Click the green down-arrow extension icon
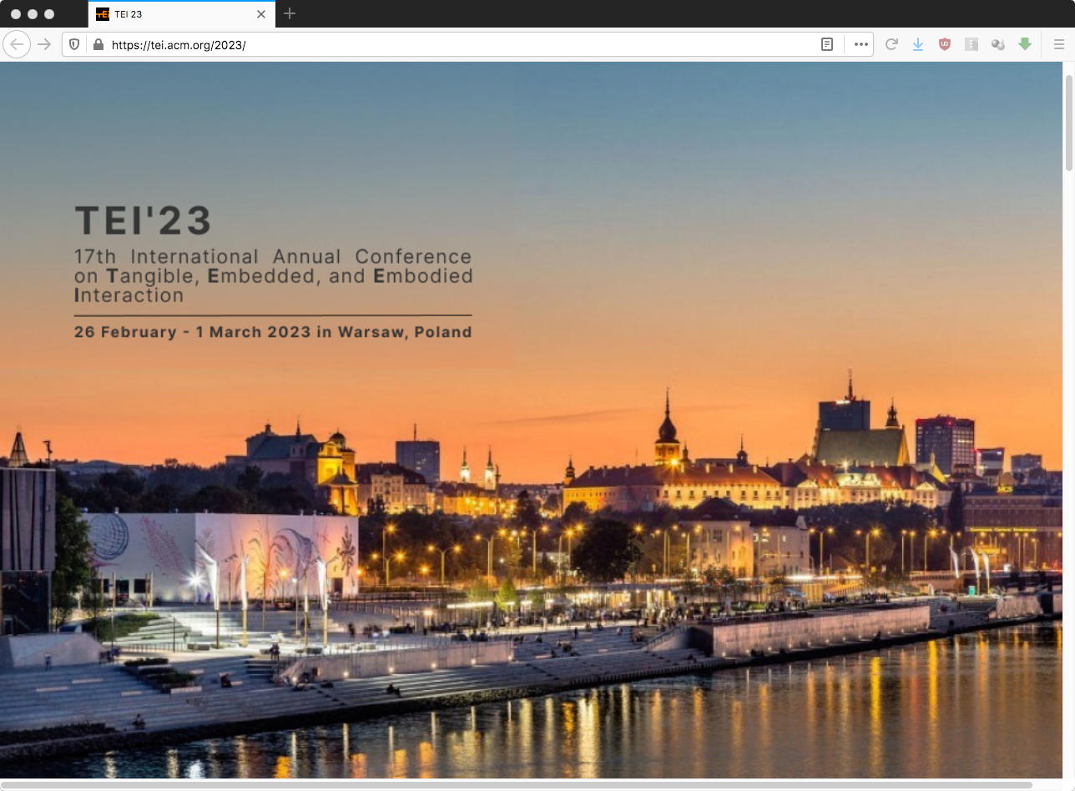Image resolution: width=1075 pixels, height=791 pixels. coord(1025,45)
